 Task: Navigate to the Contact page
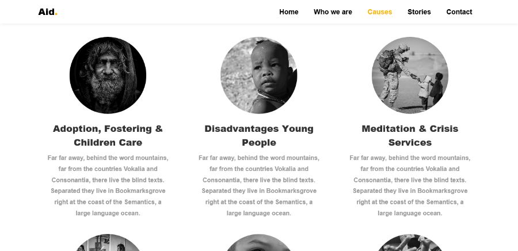459,12
